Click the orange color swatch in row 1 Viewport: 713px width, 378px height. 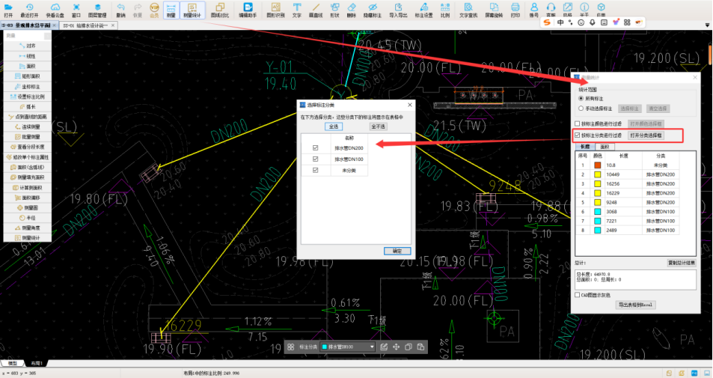point(598,165)
